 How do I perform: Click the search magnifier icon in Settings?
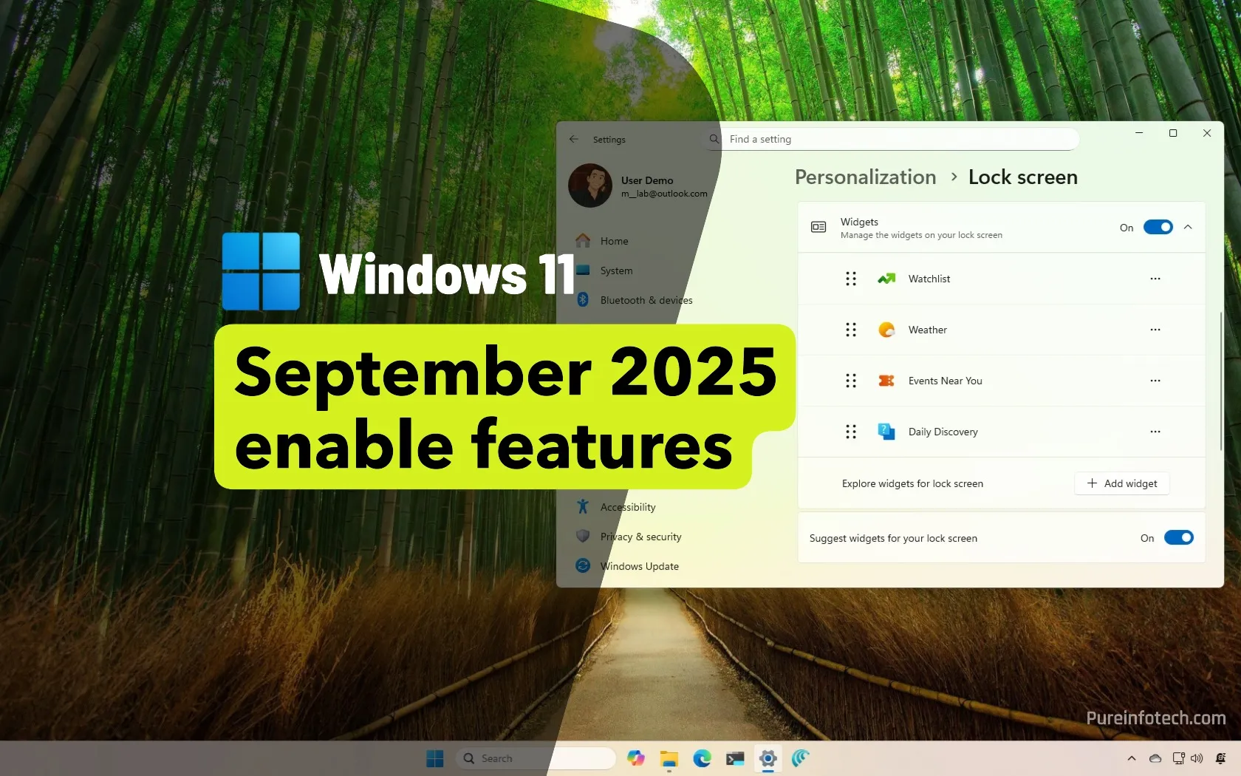coord(714,139)
